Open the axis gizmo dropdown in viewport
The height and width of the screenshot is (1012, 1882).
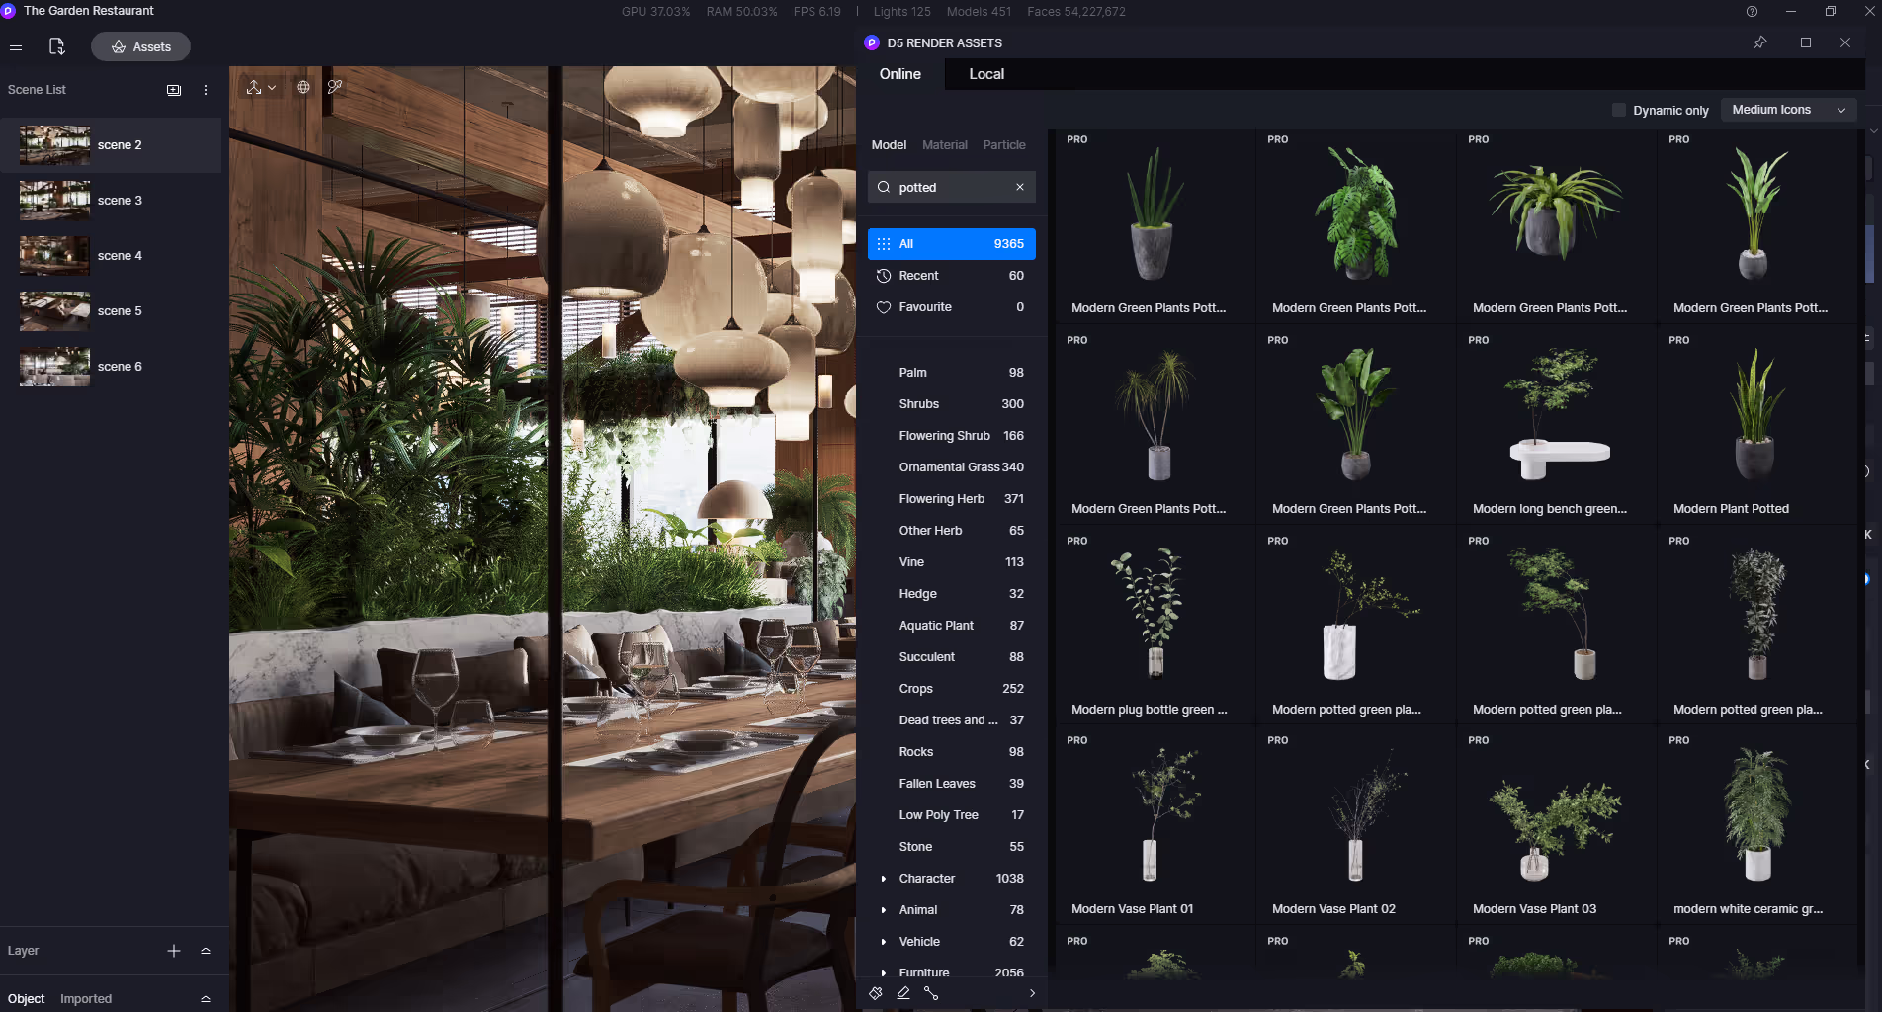pyautogui.click(x=261, y=87)
